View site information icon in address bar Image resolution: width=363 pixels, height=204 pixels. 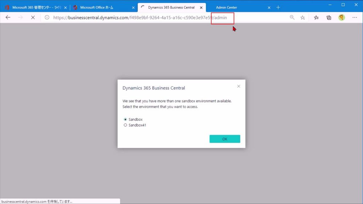point(47,17)
